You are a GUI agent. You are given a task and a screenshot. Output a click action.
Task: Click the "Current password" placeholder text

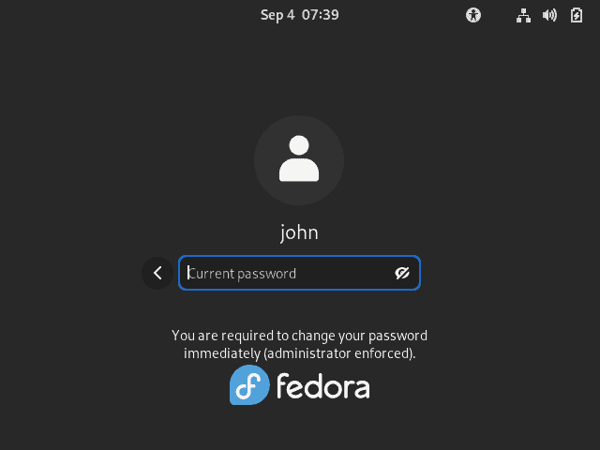click(244, 274)
